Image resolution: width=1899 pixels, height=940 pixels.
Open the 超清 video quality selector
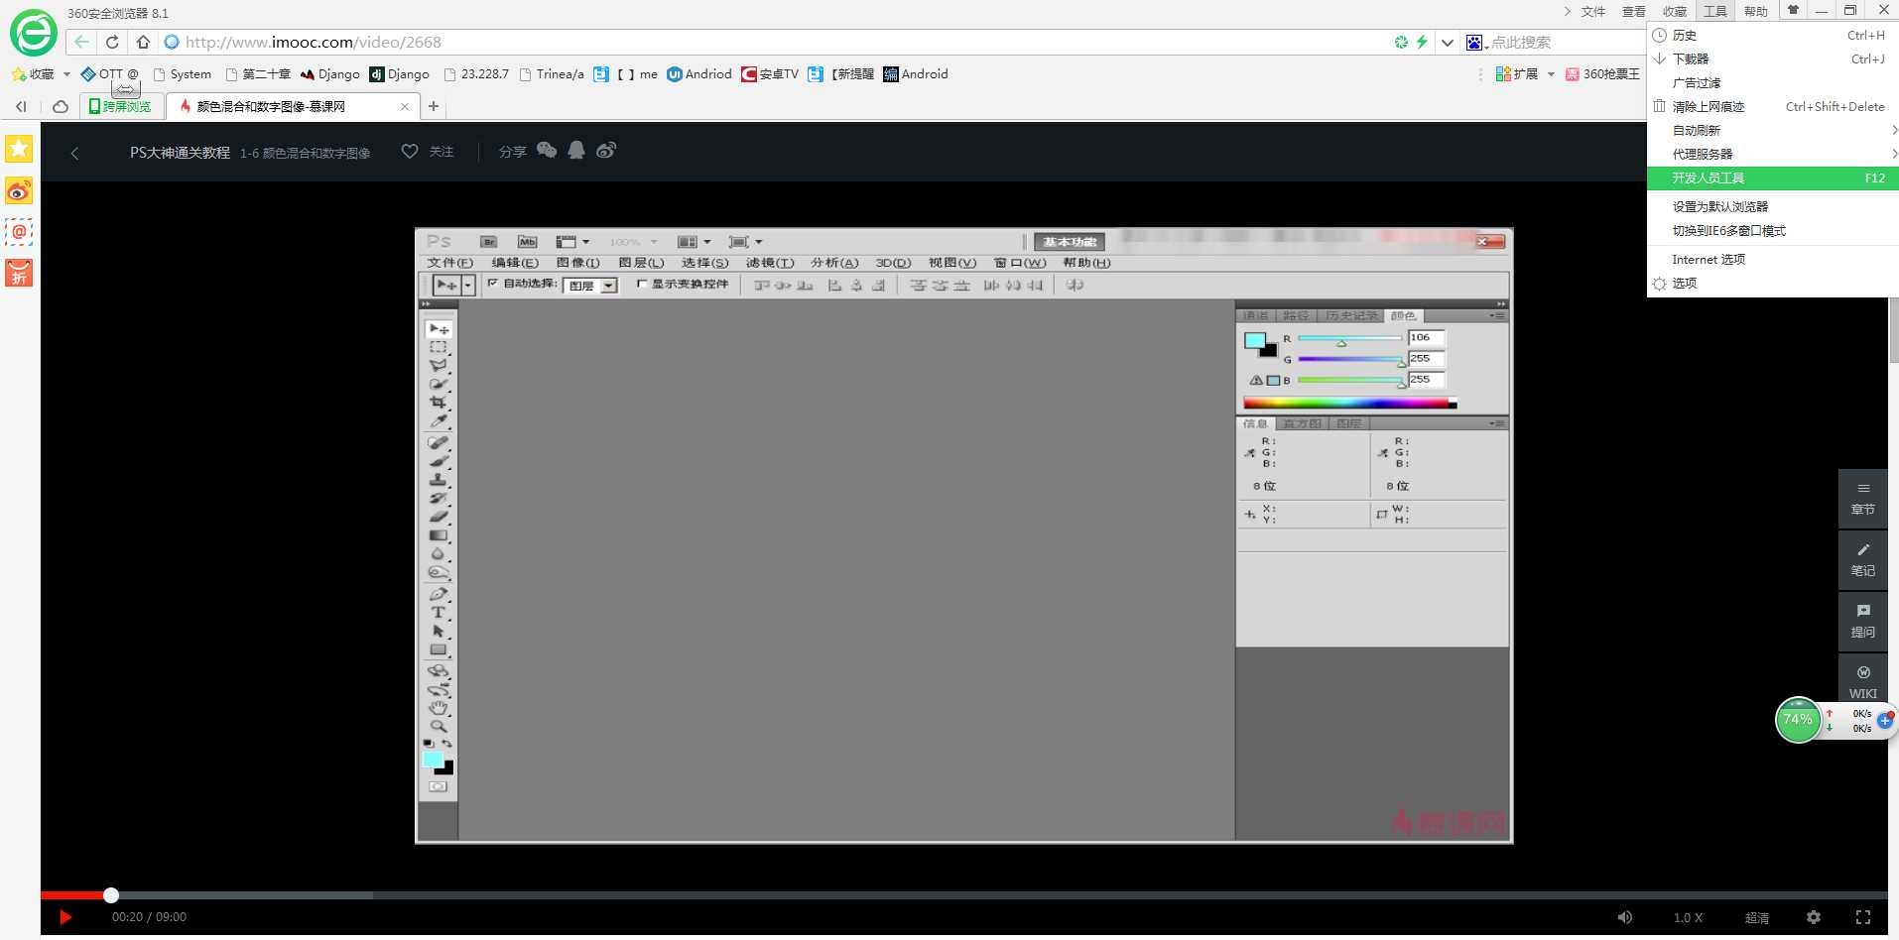point(1757,917)
